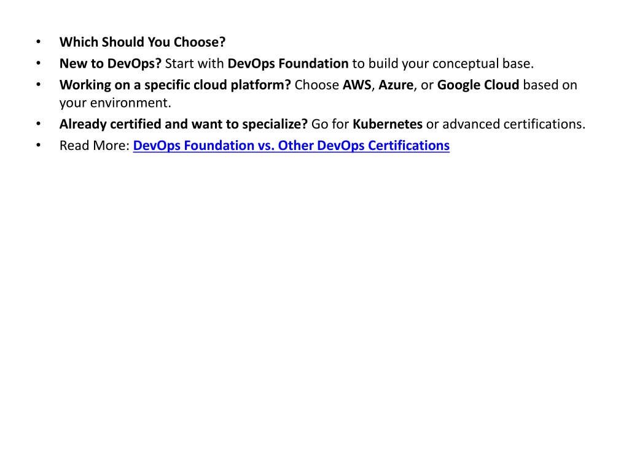Click 'Working on a specific cloud platform?' text
The width and height of the screenshot is (629, 472).
click(175, 85)
